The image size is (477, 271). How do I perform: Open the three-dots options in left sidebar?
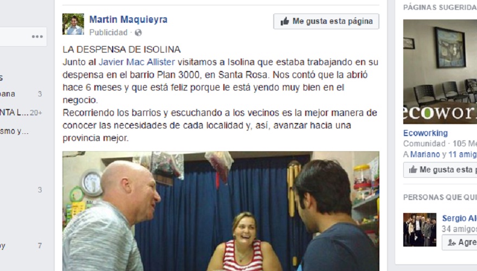(x=37, y=36)
